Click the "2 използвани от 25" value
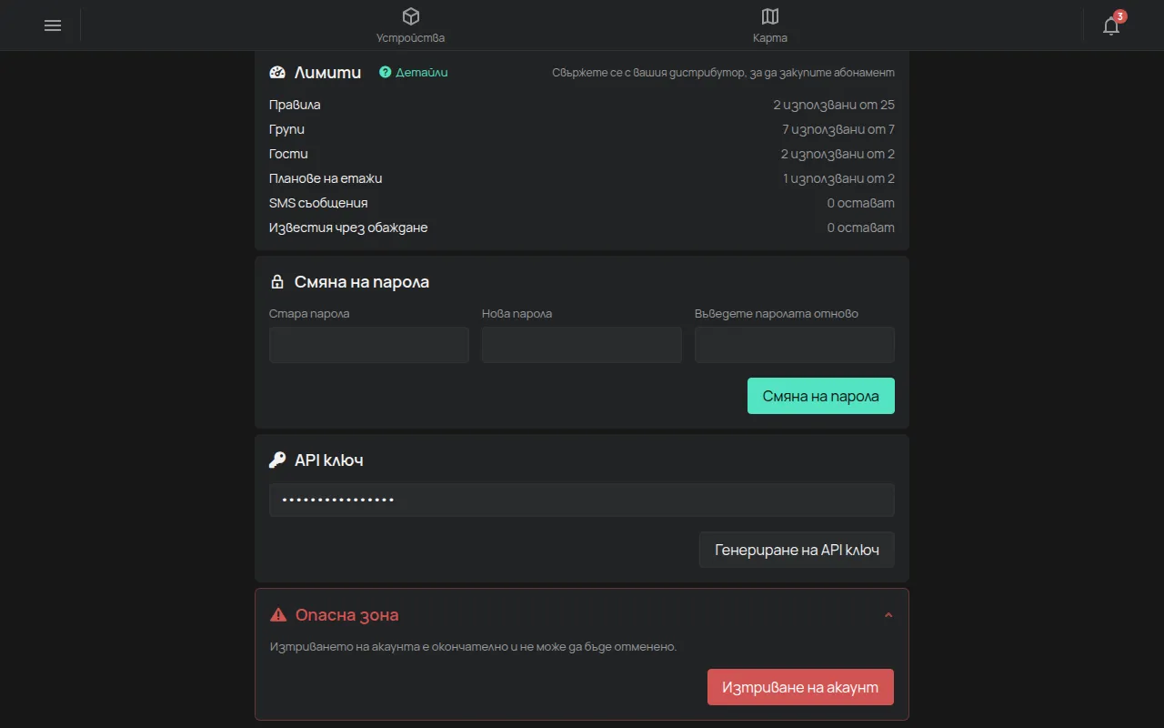Viewport: 1164px width, 728px height. click(834, 105)
